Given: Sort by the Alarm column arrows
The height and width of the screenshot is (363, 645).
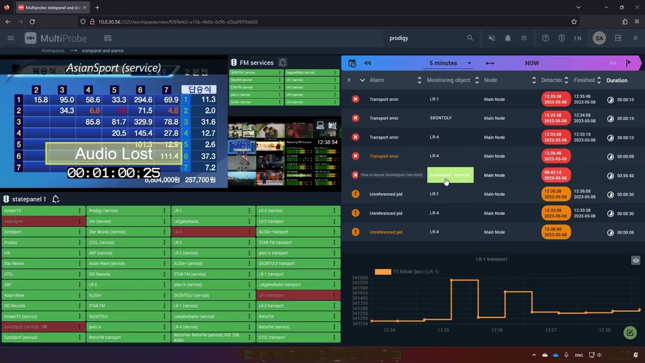Looking at the screenshot, I should (419, 80).
